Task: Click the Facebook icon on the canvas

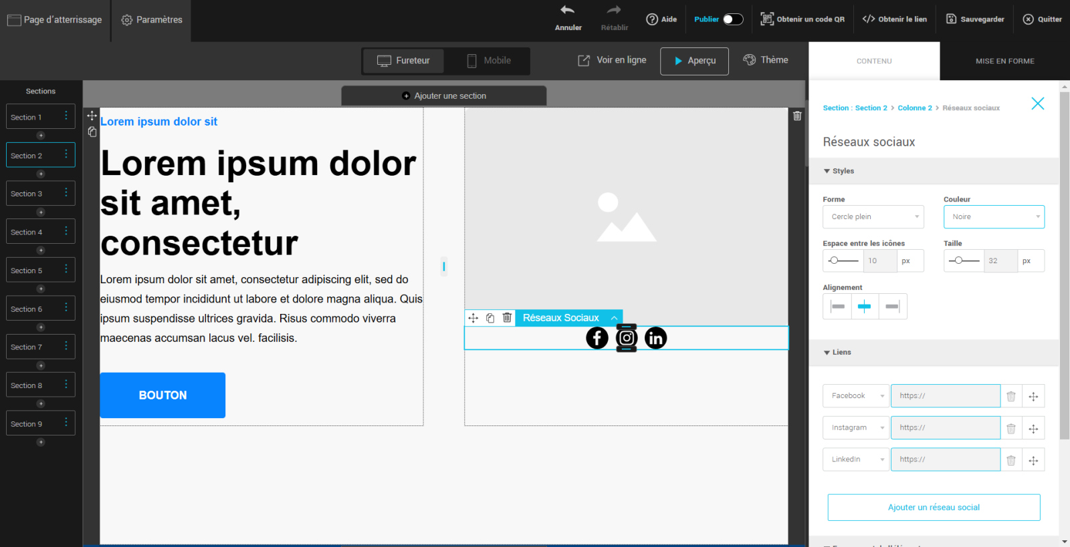Action: coord(597,338)
